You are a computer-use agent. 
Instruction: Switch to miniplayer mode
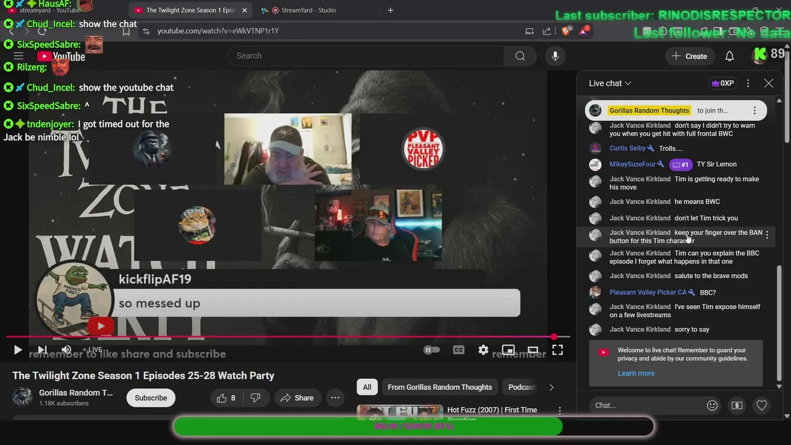[508, 350]
